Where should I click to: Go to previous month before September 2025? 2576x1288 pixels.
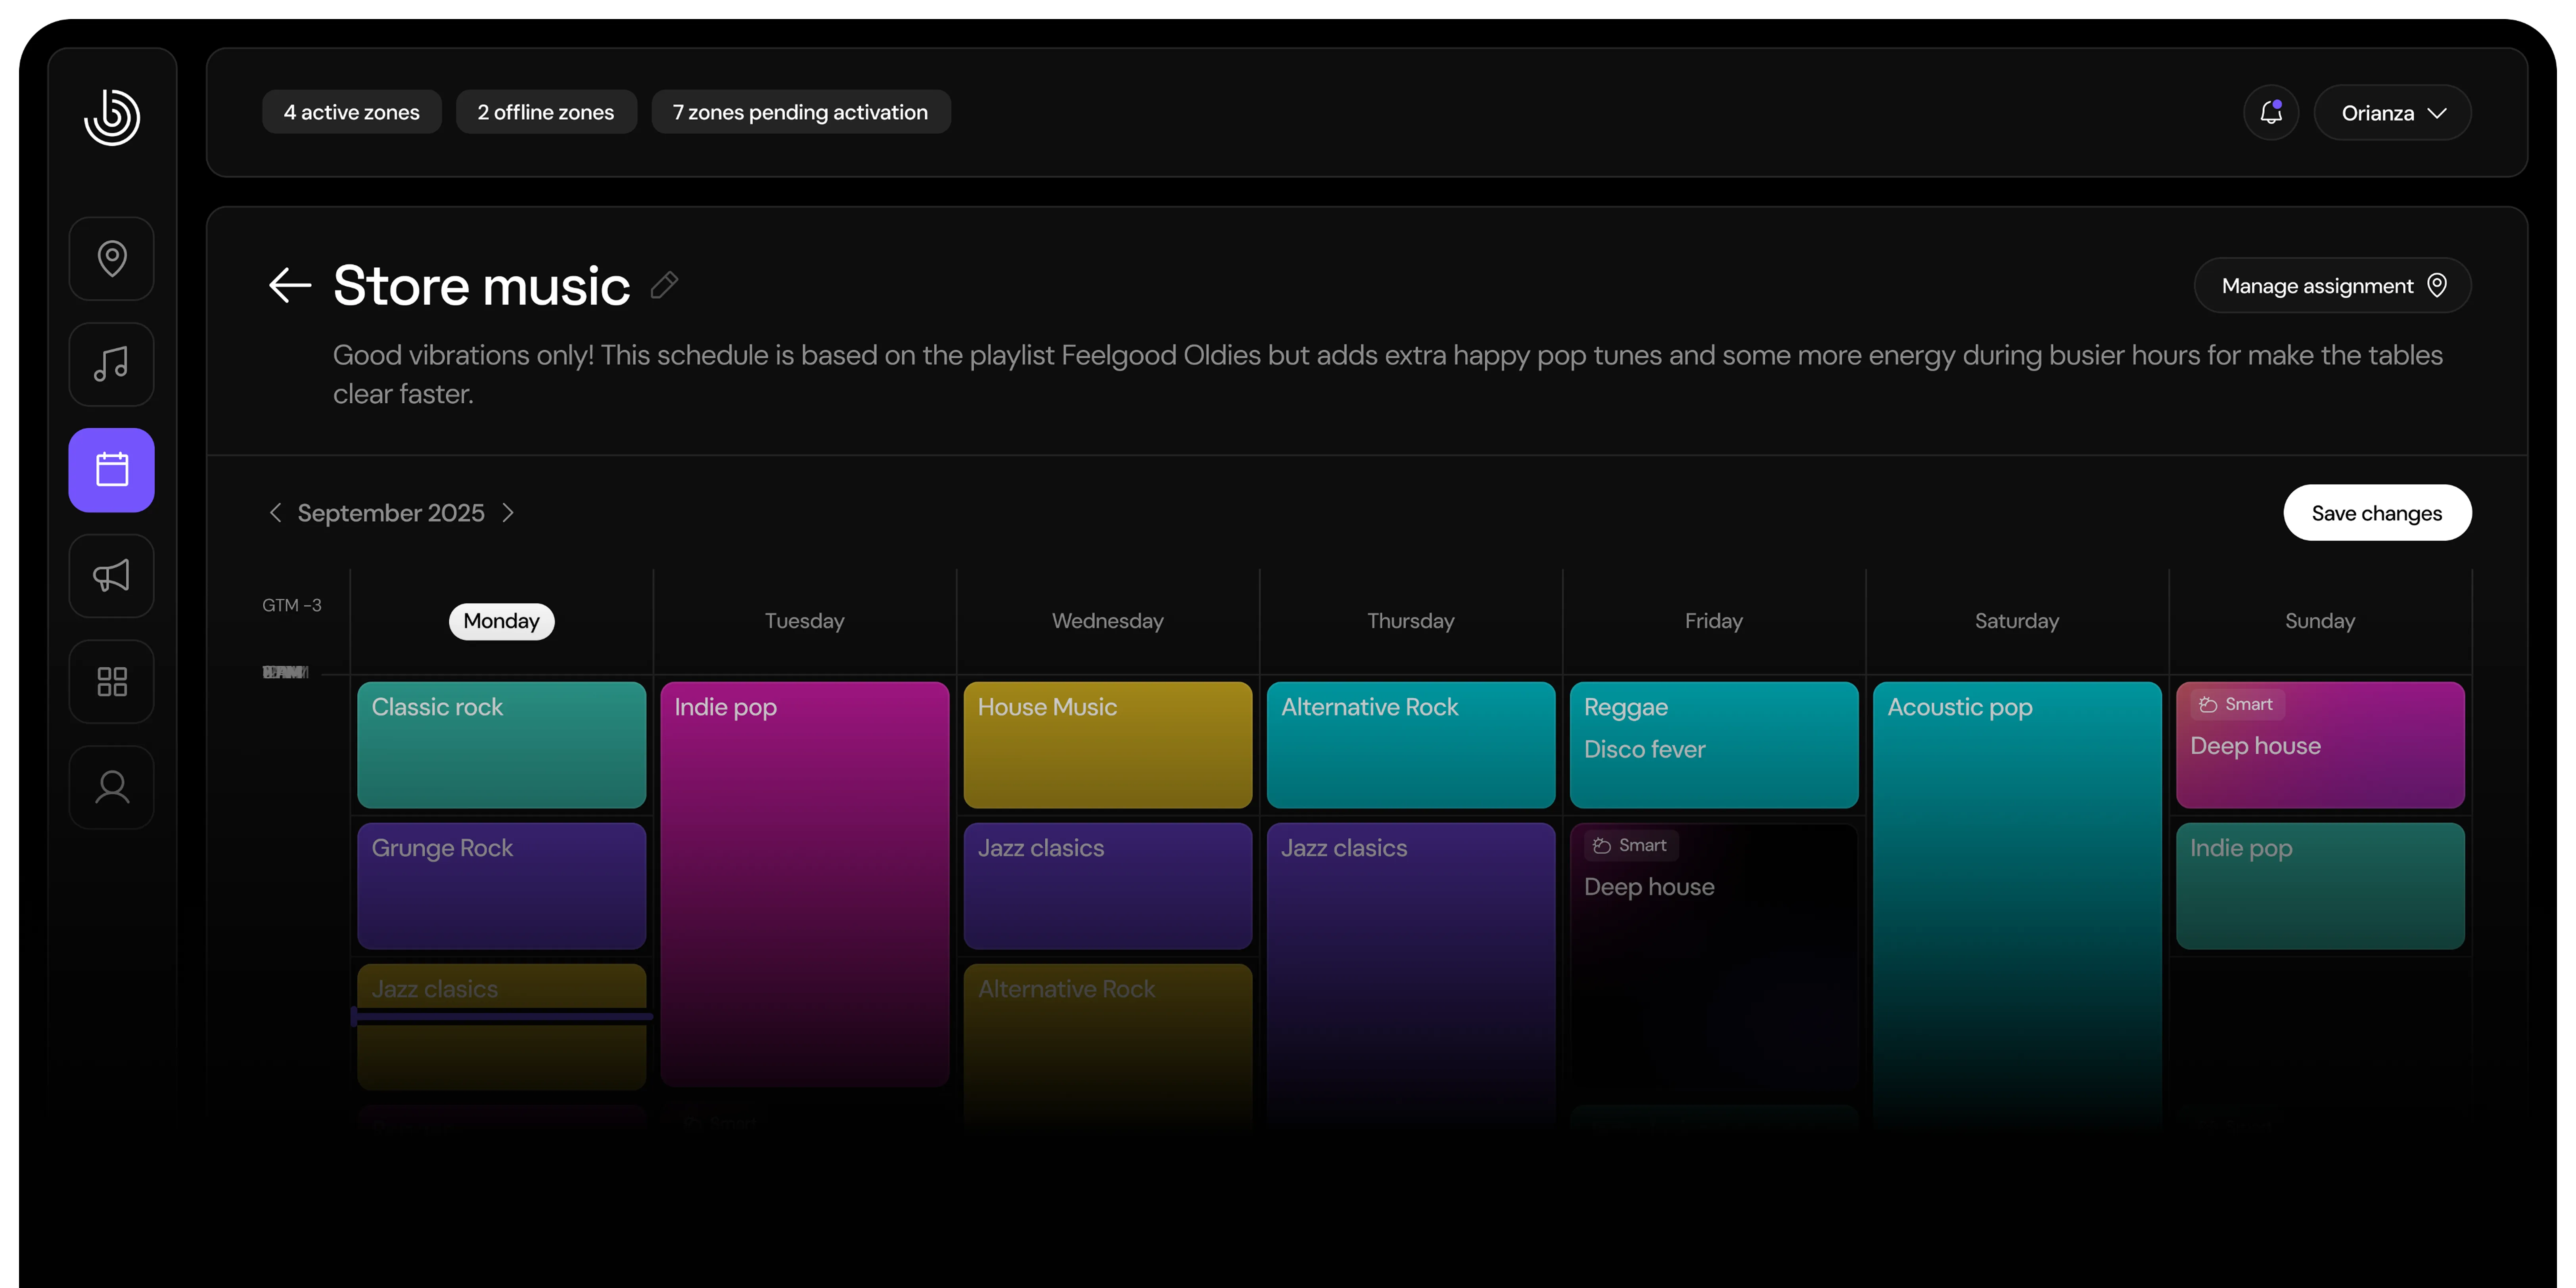pos(275,513)
